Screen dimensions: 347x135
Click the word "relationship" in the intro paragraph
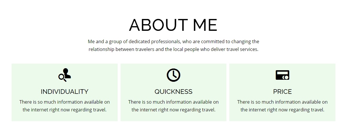(101, 49)
